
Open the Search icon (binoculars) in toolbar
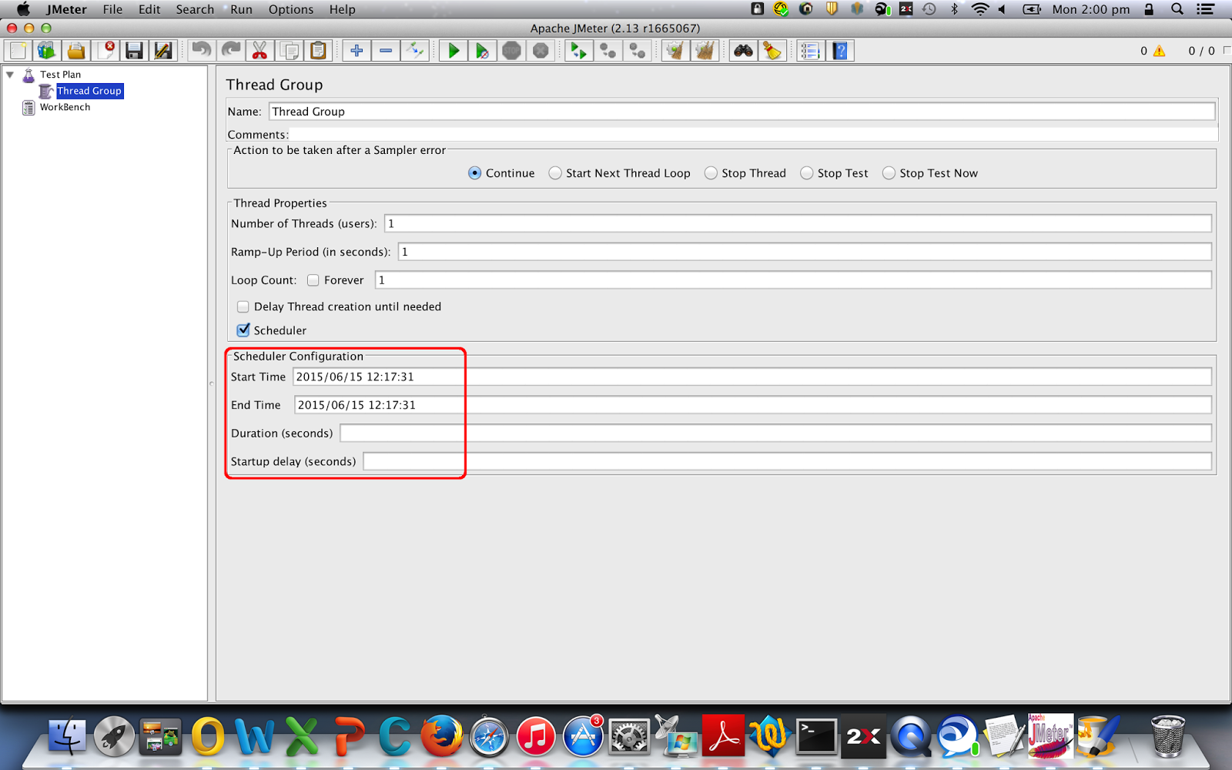click(742, 51)
